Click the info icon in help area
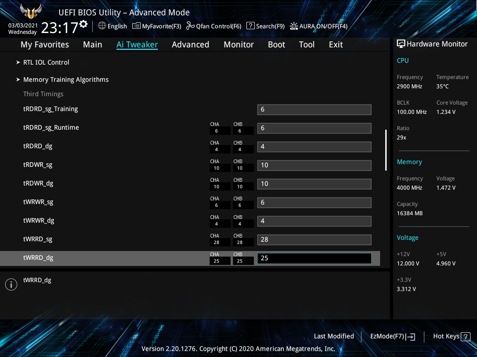Viewport: 477px width, 357px height. click(11, 284)
